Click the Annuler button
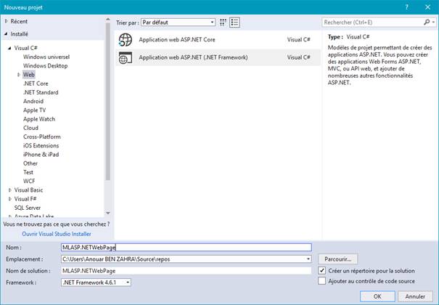The width and height of the screenshot is (439, 305). (x=415, y=296)
